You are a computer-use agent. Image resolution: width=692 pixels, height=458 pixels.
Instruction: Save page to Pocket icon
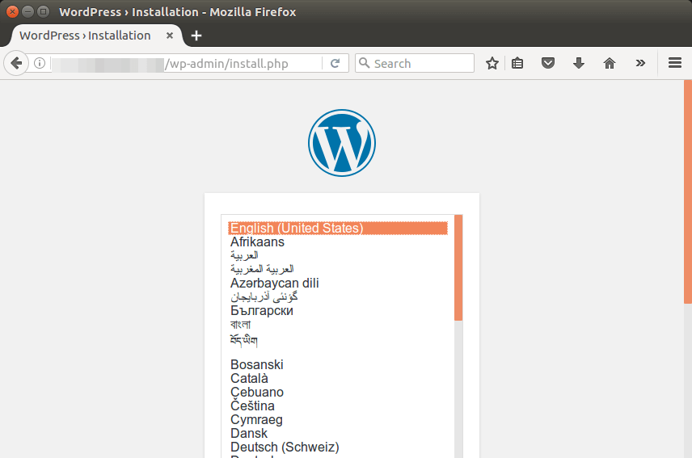548,63
